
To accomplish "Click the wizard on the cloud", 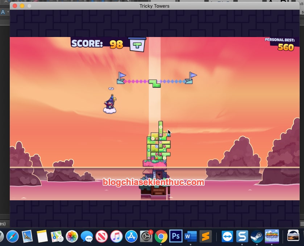I will [110, 104].
